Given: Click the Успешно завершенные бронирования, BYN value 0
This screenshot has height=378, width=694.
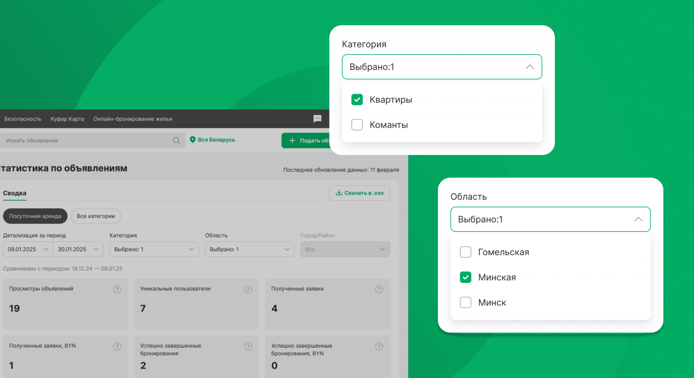Looking at the screenshot, I should 274,366.
